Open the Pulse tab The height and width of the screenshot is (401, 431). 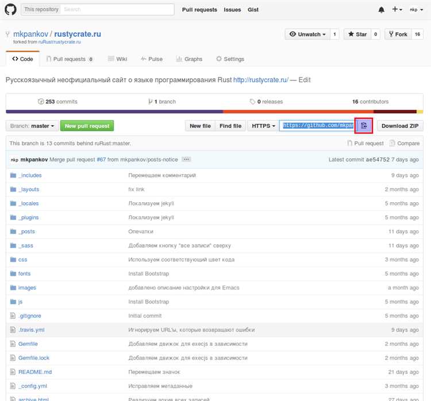point(152,59)
